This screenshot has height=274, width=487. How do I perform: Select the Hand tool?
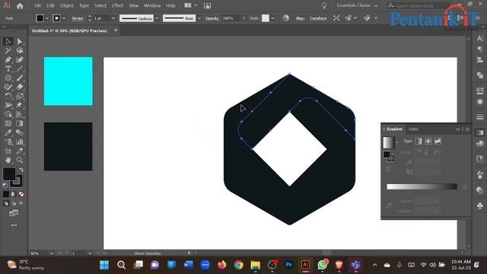8,160
